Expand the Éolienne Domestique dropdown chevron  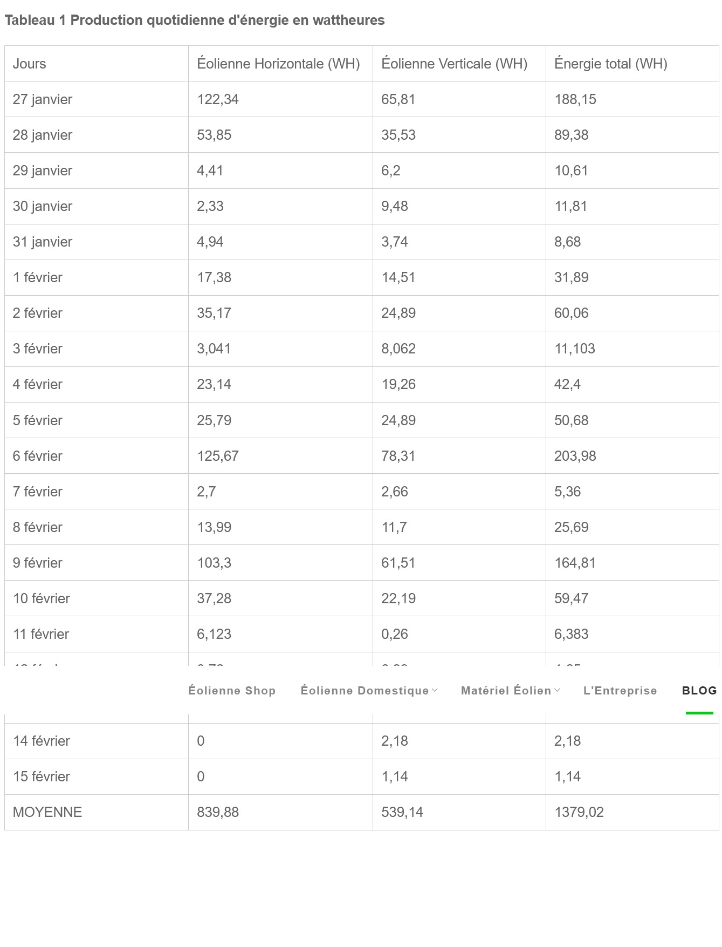pos(435,691)
